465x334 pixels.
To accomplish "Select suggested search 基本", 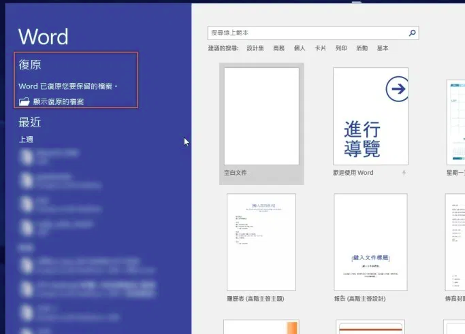I will click(383, 48).
